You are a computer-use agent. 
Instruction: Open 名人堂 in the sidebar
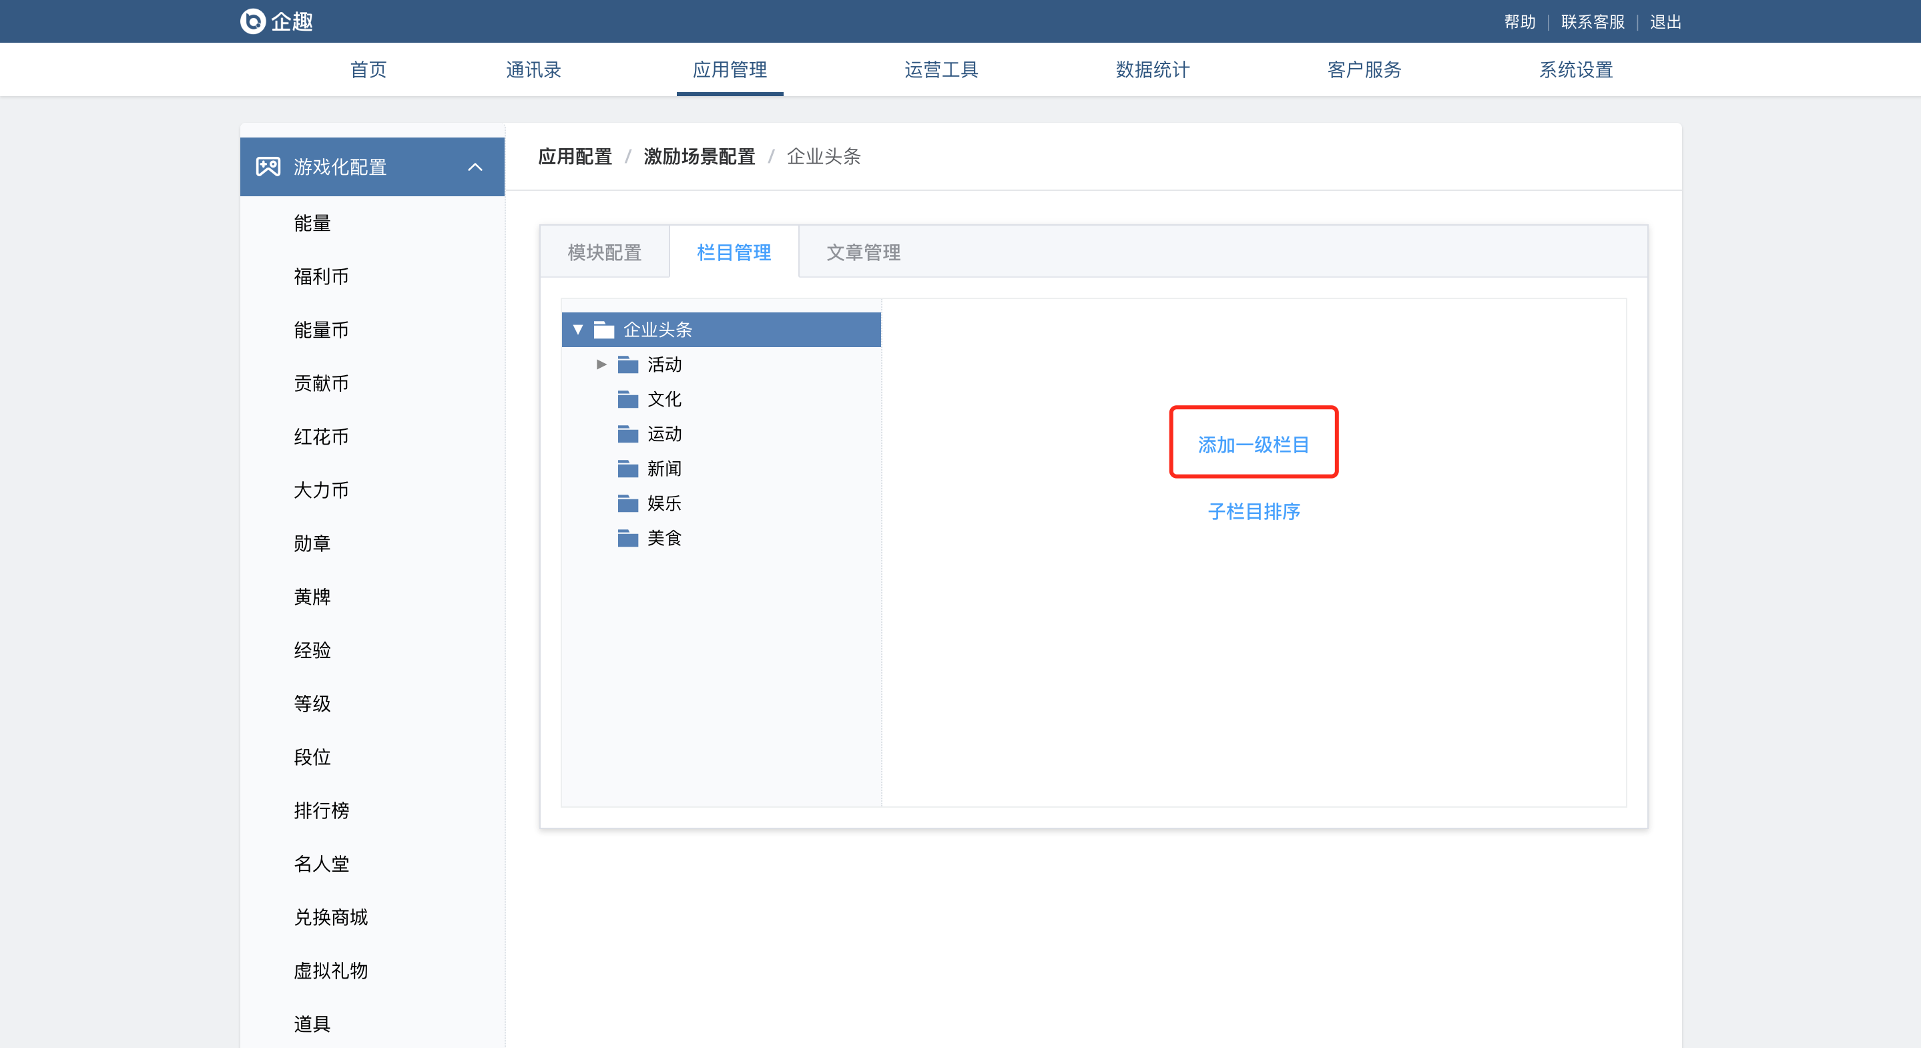pyautogui.click(x=322, y=864)
